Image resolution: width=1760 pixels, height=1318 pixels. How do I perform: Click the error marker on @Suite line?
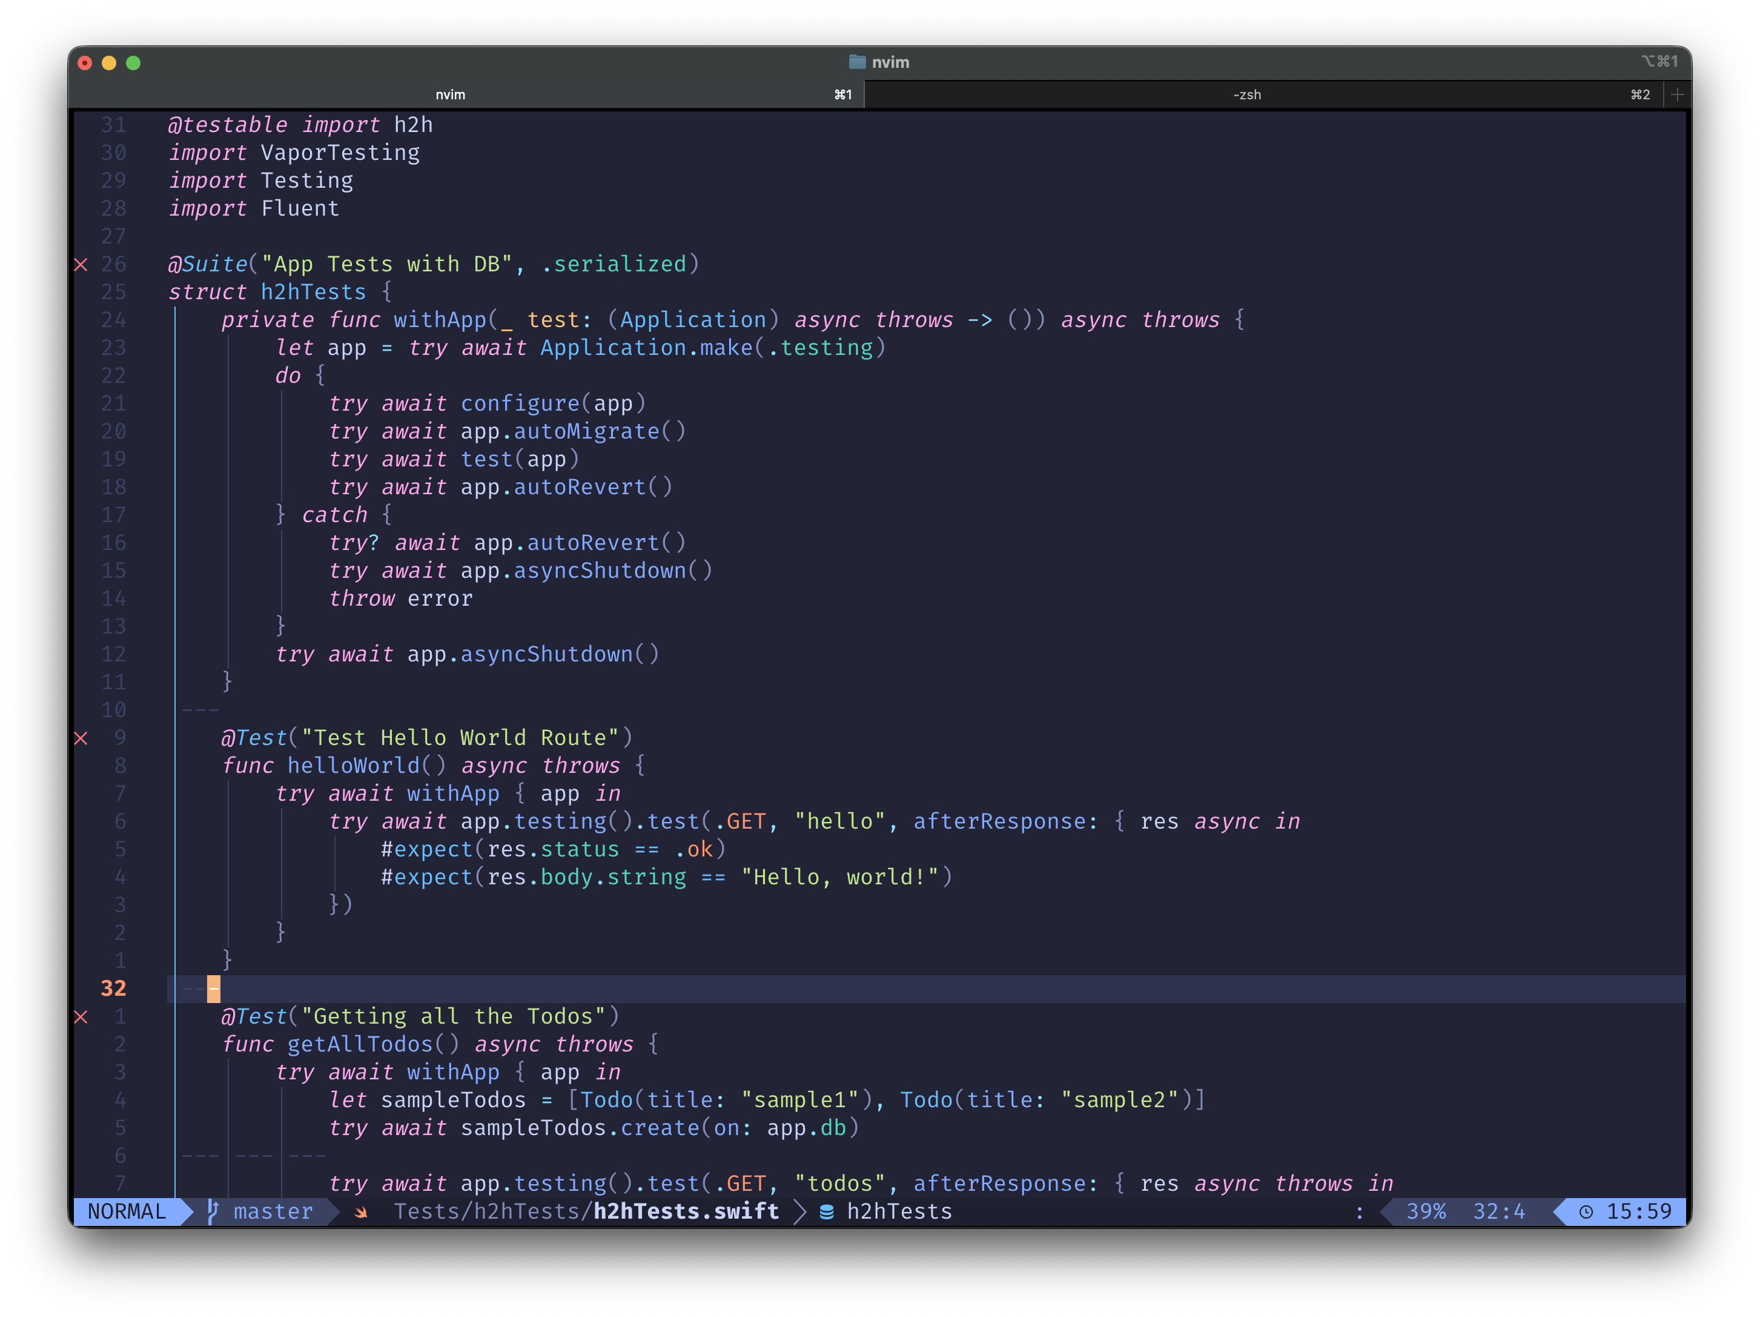pyautogui.click(x=81, y=264)
